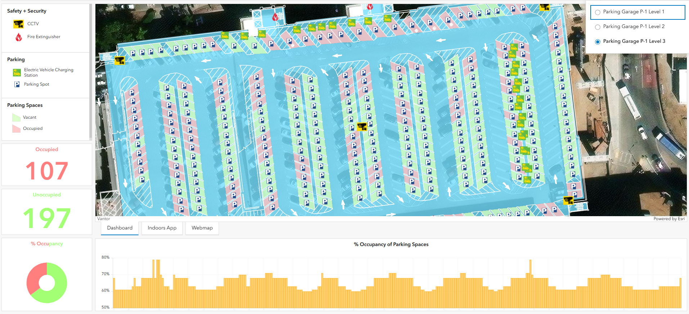Click the 80% axis label on bar chart
689x314 pixels.
pyautogui.click(x=105, y=258)
